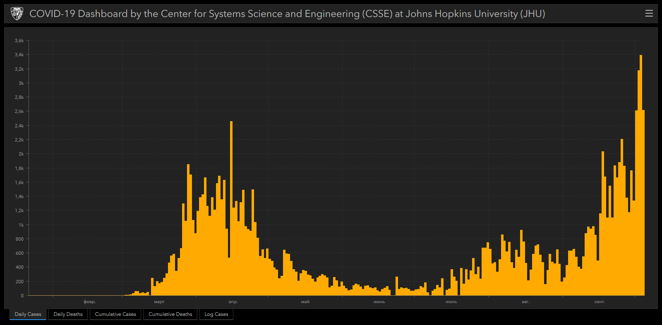Screen dimensions: 662x325
Task: Open the Cumulative Cases tab
Action: click(115, 314)
